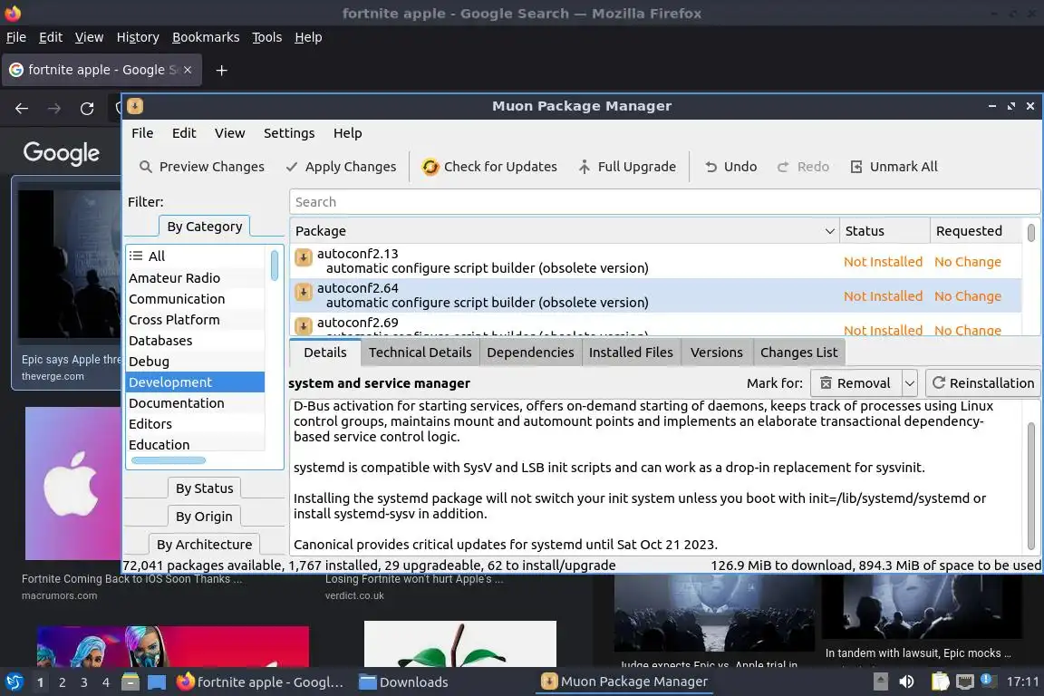
Task: Select the All category
Action: point(196,256)
